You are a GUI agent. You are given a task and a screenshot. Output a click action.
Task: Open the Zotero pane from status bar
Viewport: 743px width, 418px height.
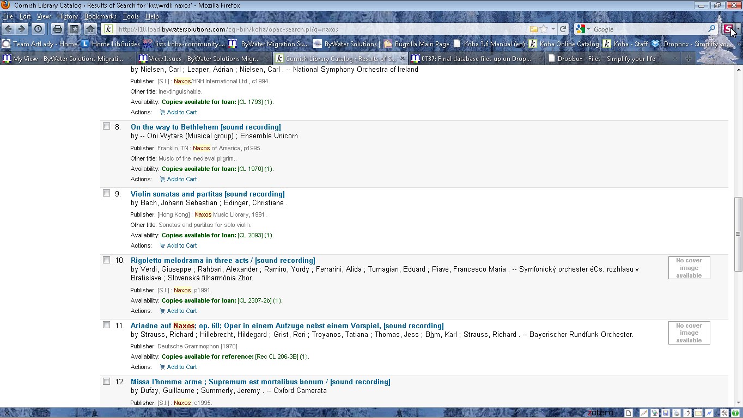600,413
